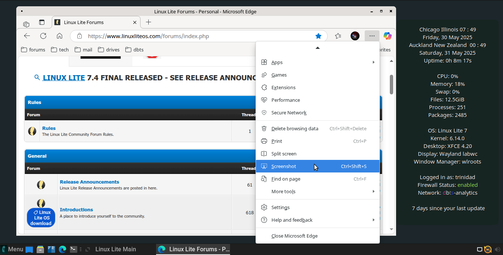
Task: Launch the file manager from the taskbar
Action: click(x=40, y=249)
